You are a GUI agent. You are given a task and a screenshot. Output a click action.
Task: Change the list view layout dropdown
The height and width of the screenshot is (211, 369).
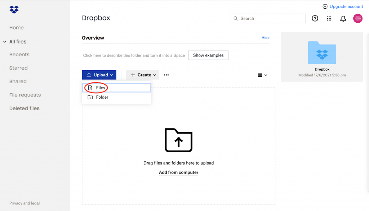(x=262, y=75)
